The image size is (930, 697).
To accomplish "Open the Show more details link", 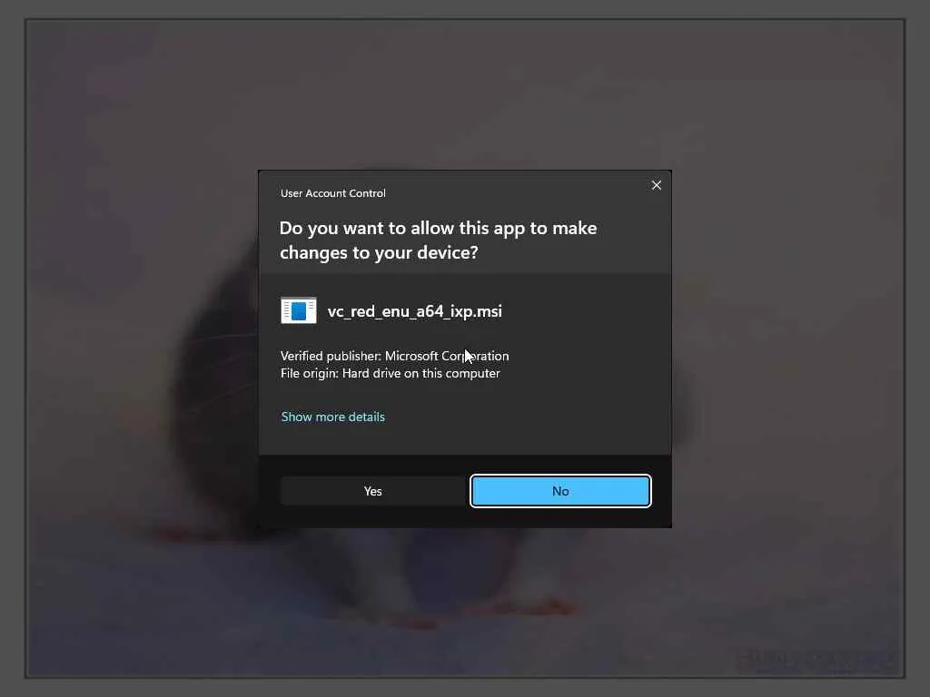I will 332,417.
